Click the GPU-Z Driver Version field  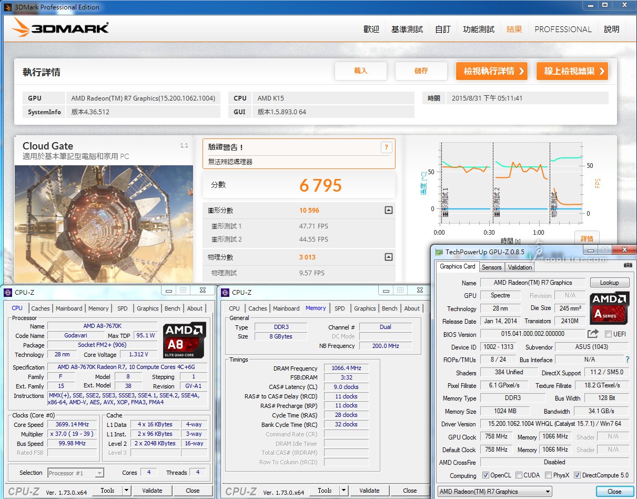[x=554, y=424]
